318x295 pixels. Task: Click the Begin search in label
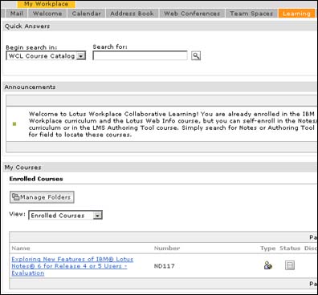tap(31, 47)
